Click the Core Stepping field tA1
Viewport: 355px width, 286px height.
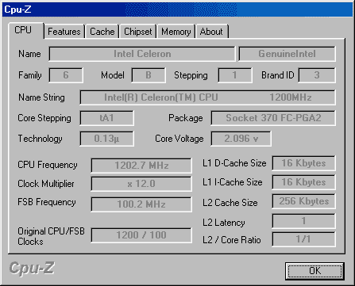pos(106,118)
